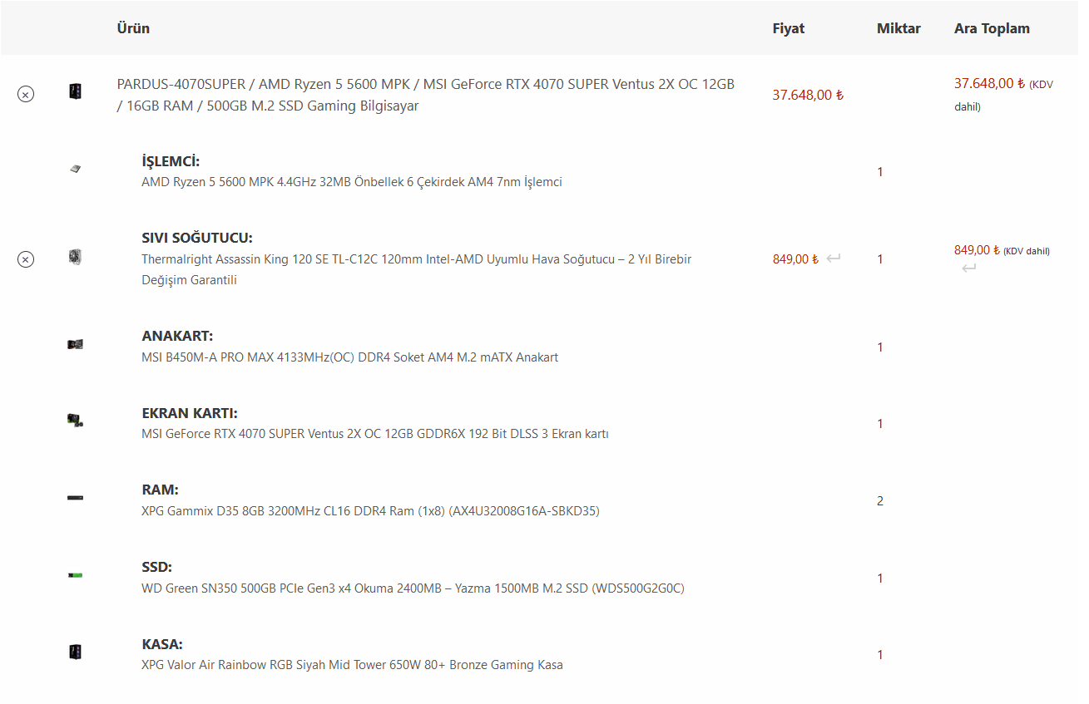
Task: Click the AMD Ryzen processor thumbnail
Action: pos(76,169)
